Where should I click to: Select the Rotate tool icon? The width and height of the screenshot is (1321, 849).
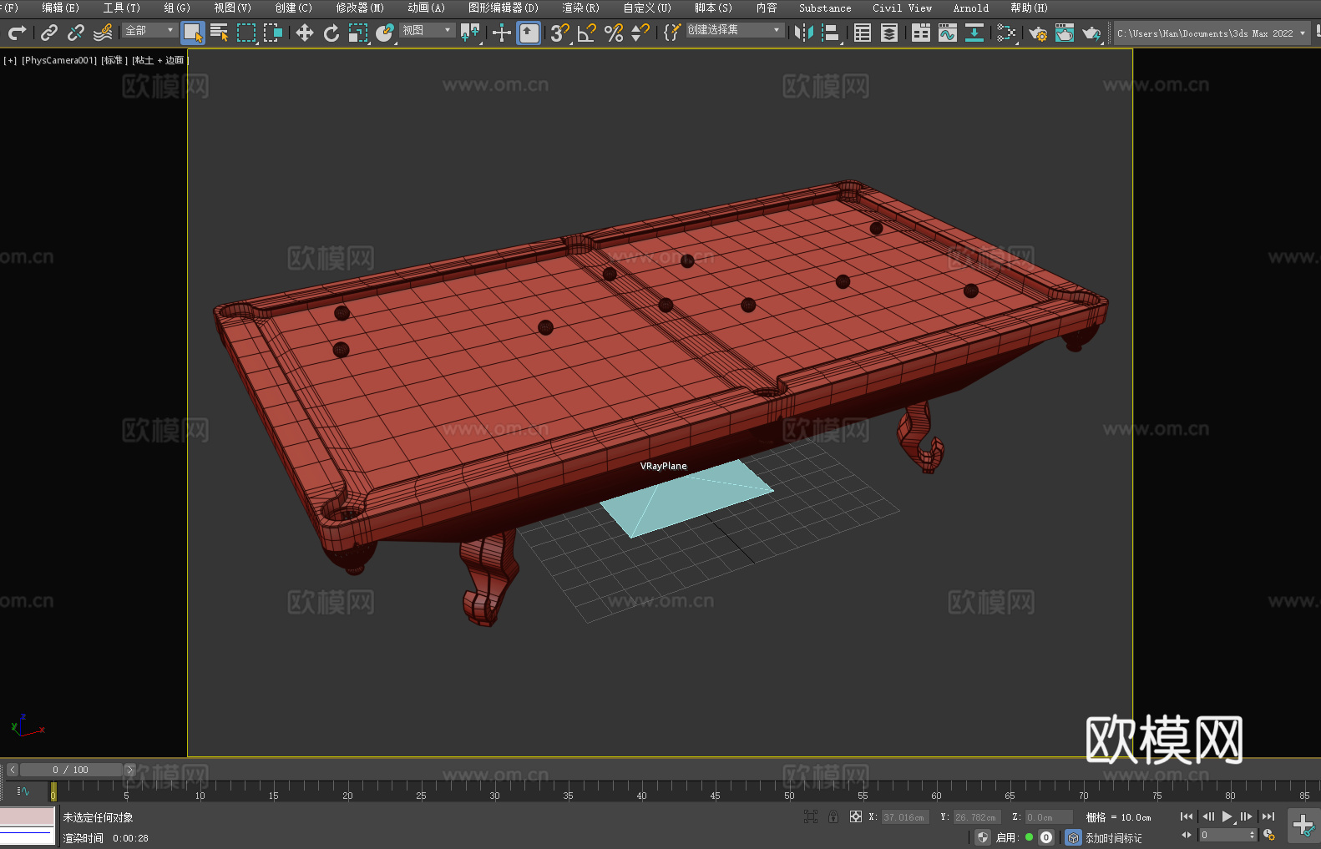332,33
